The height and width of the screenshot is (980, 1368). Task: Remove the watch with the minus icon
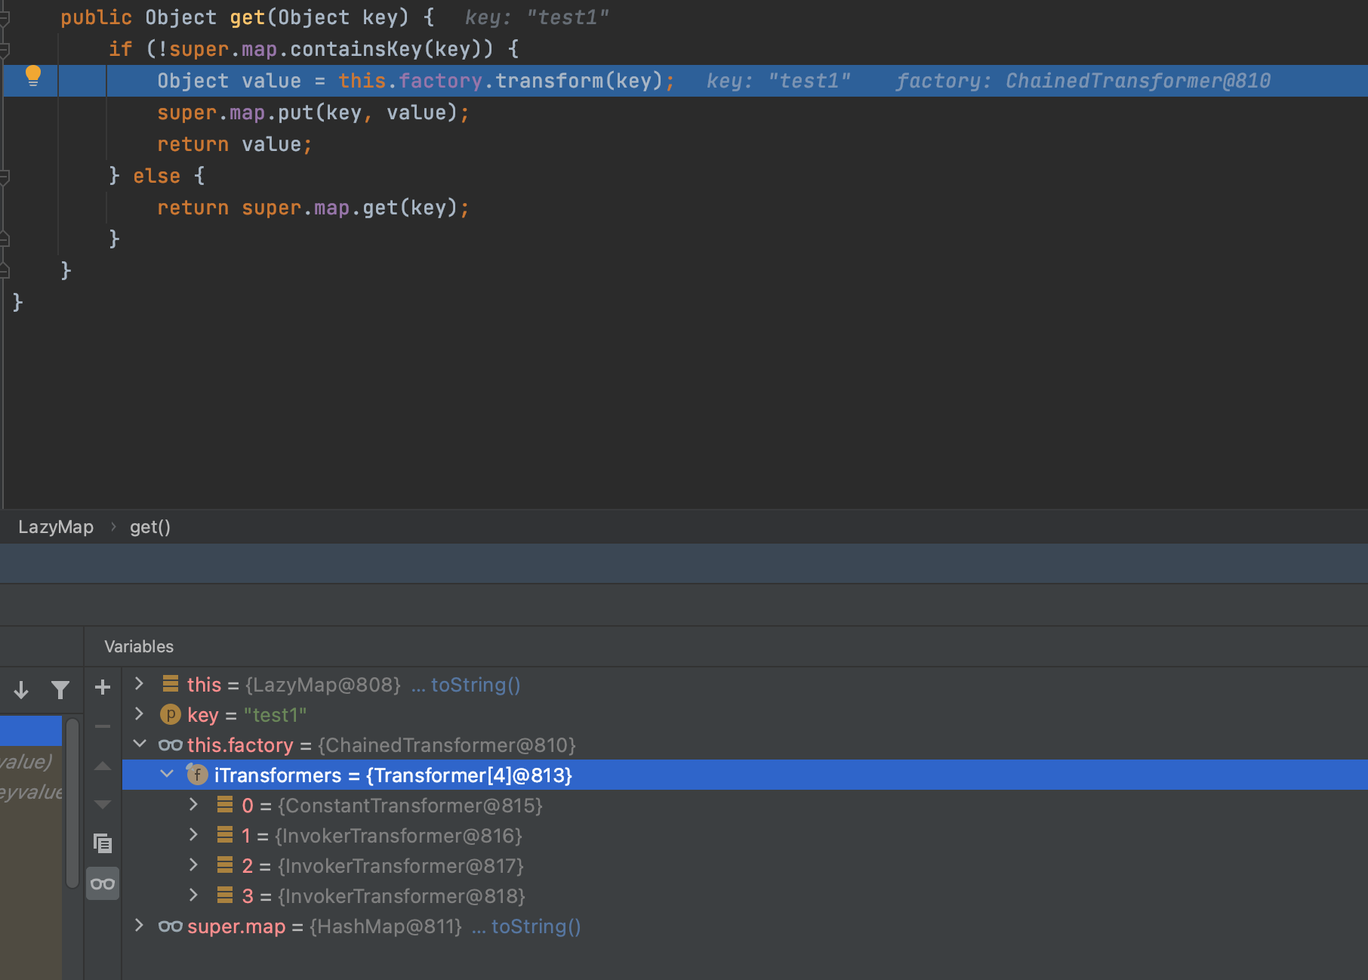[103, 726]
